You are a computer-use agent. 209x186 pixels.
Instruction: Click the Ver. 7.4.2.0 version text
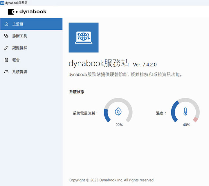(x=145, y=65)
